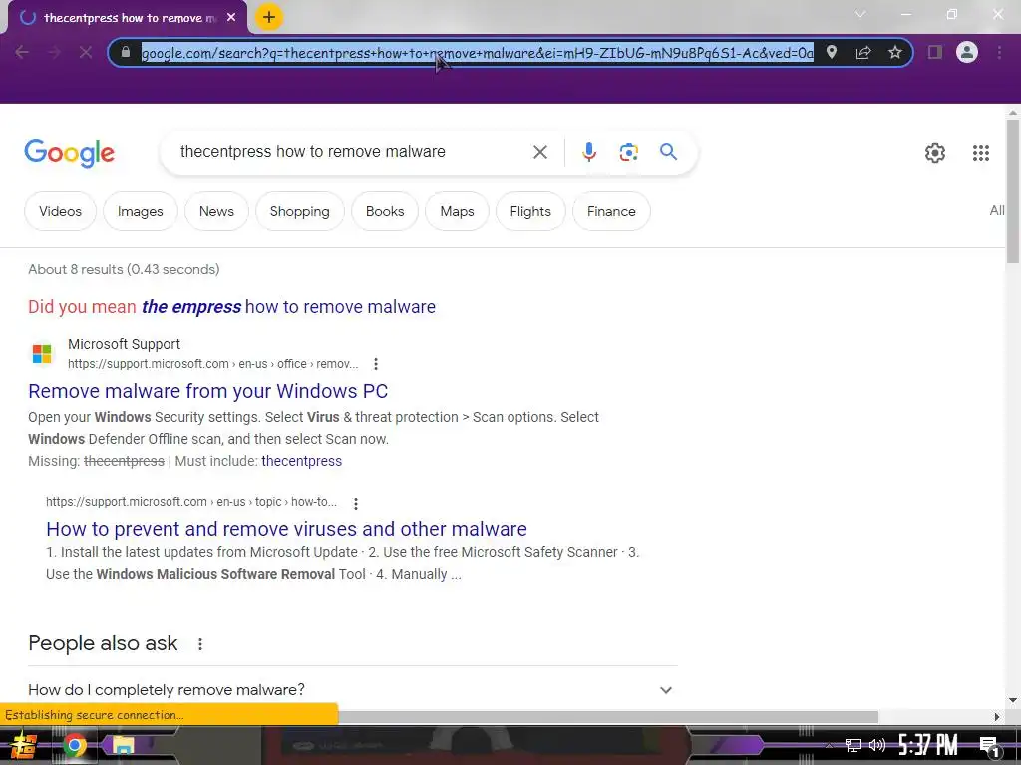Toggle the browser side panel

pos(935,52)
